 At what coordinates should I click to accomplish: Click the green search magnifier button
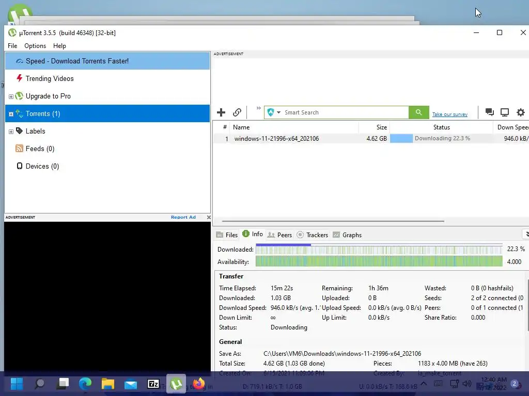[x=418, y=112]
